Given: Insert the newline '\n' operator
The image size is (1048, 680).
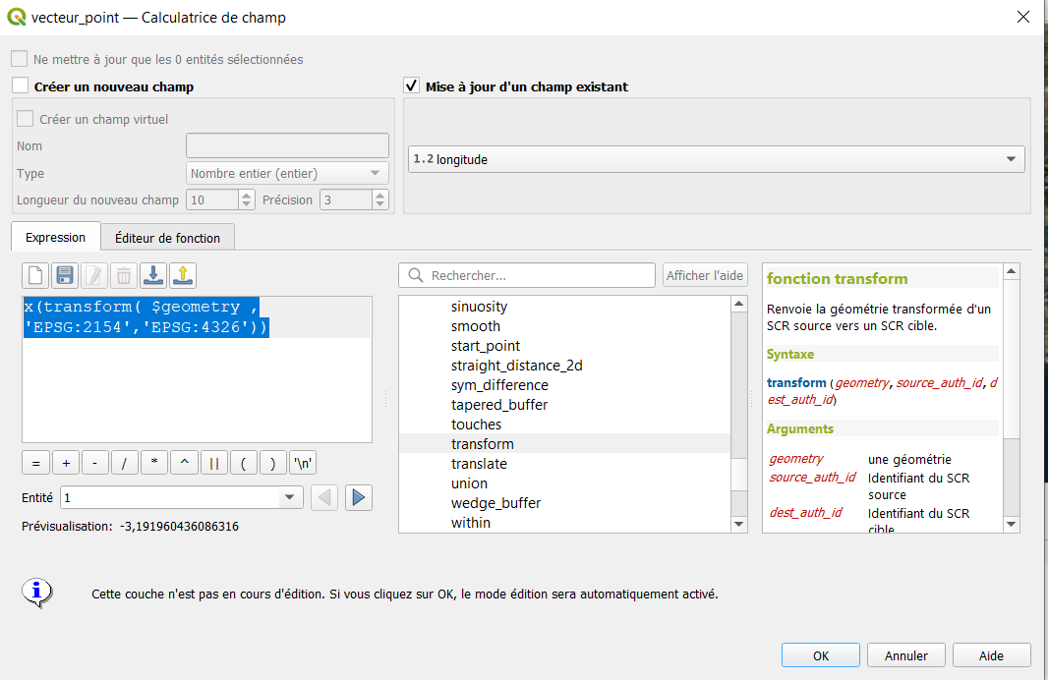Looking at the screenshot, I should [x=303, y=464].
